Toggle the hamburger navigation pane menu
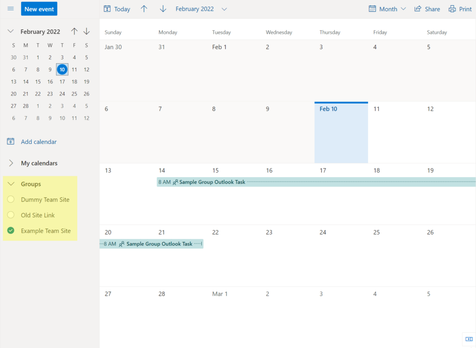The height and width of the screenshot is (348, 476). tap(11, 8)
